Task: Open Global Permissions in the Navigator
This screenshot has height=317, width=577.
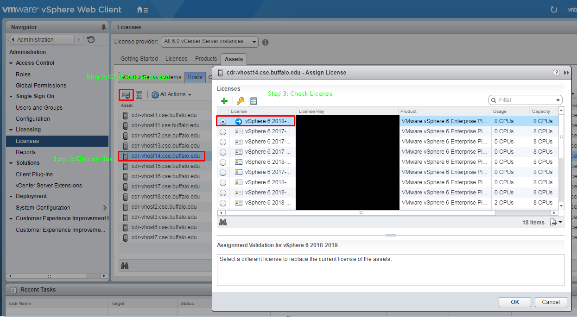Action: point(41,85)
